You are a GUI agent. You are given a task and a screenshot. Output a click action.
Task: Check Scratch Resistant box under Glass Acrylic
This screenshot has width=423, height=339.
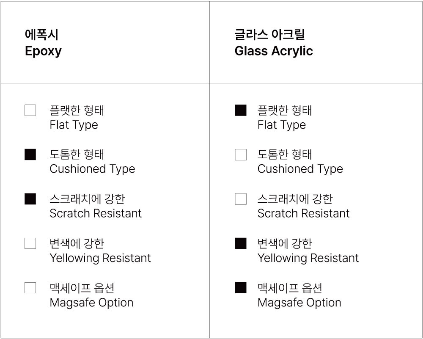pos(241,199)
